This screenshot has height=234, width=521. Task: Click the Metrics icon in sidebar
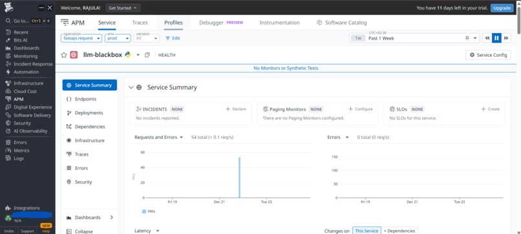click(x=8, y=150)
